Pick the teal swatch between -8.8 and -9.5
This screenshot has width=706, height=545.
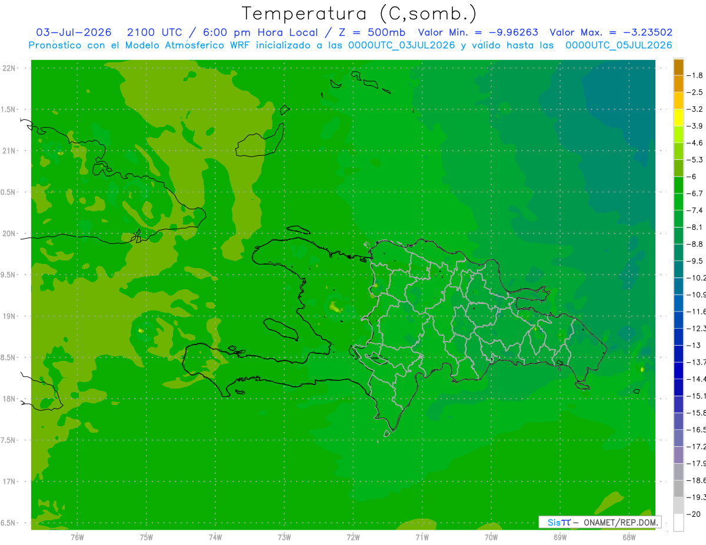point(678,253)
